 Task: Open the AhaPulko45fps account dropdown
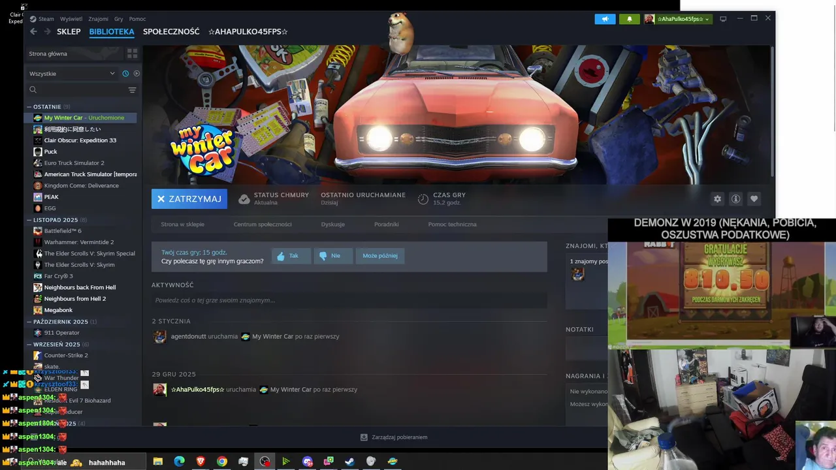coord(677,19)
